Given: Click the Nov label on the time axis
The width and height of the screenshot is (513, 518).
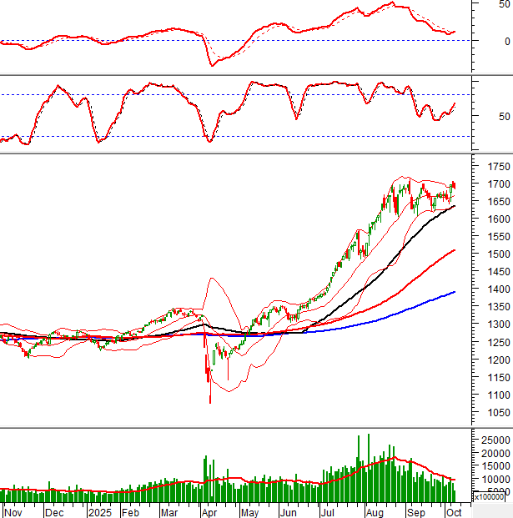Looking at the screenshot, I should tap(14, 511).
